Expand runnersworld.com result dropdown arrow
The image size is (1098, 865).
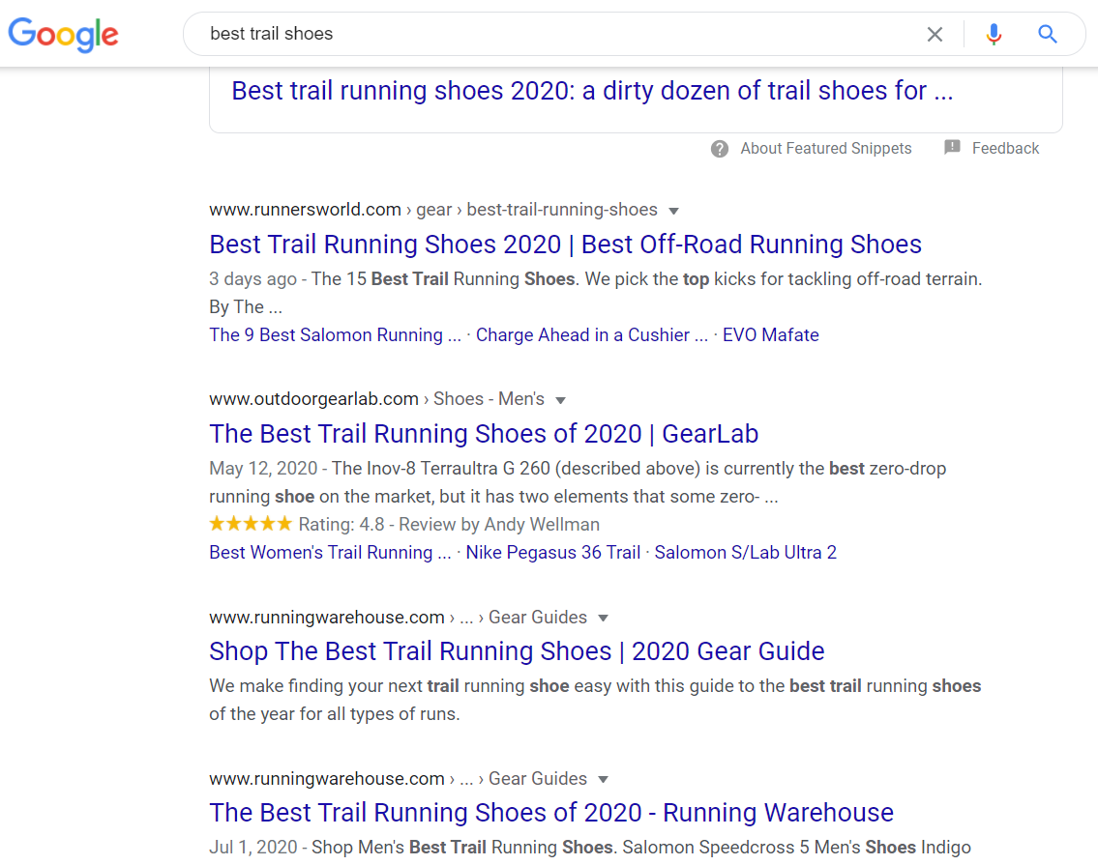[x=673, y=211]
